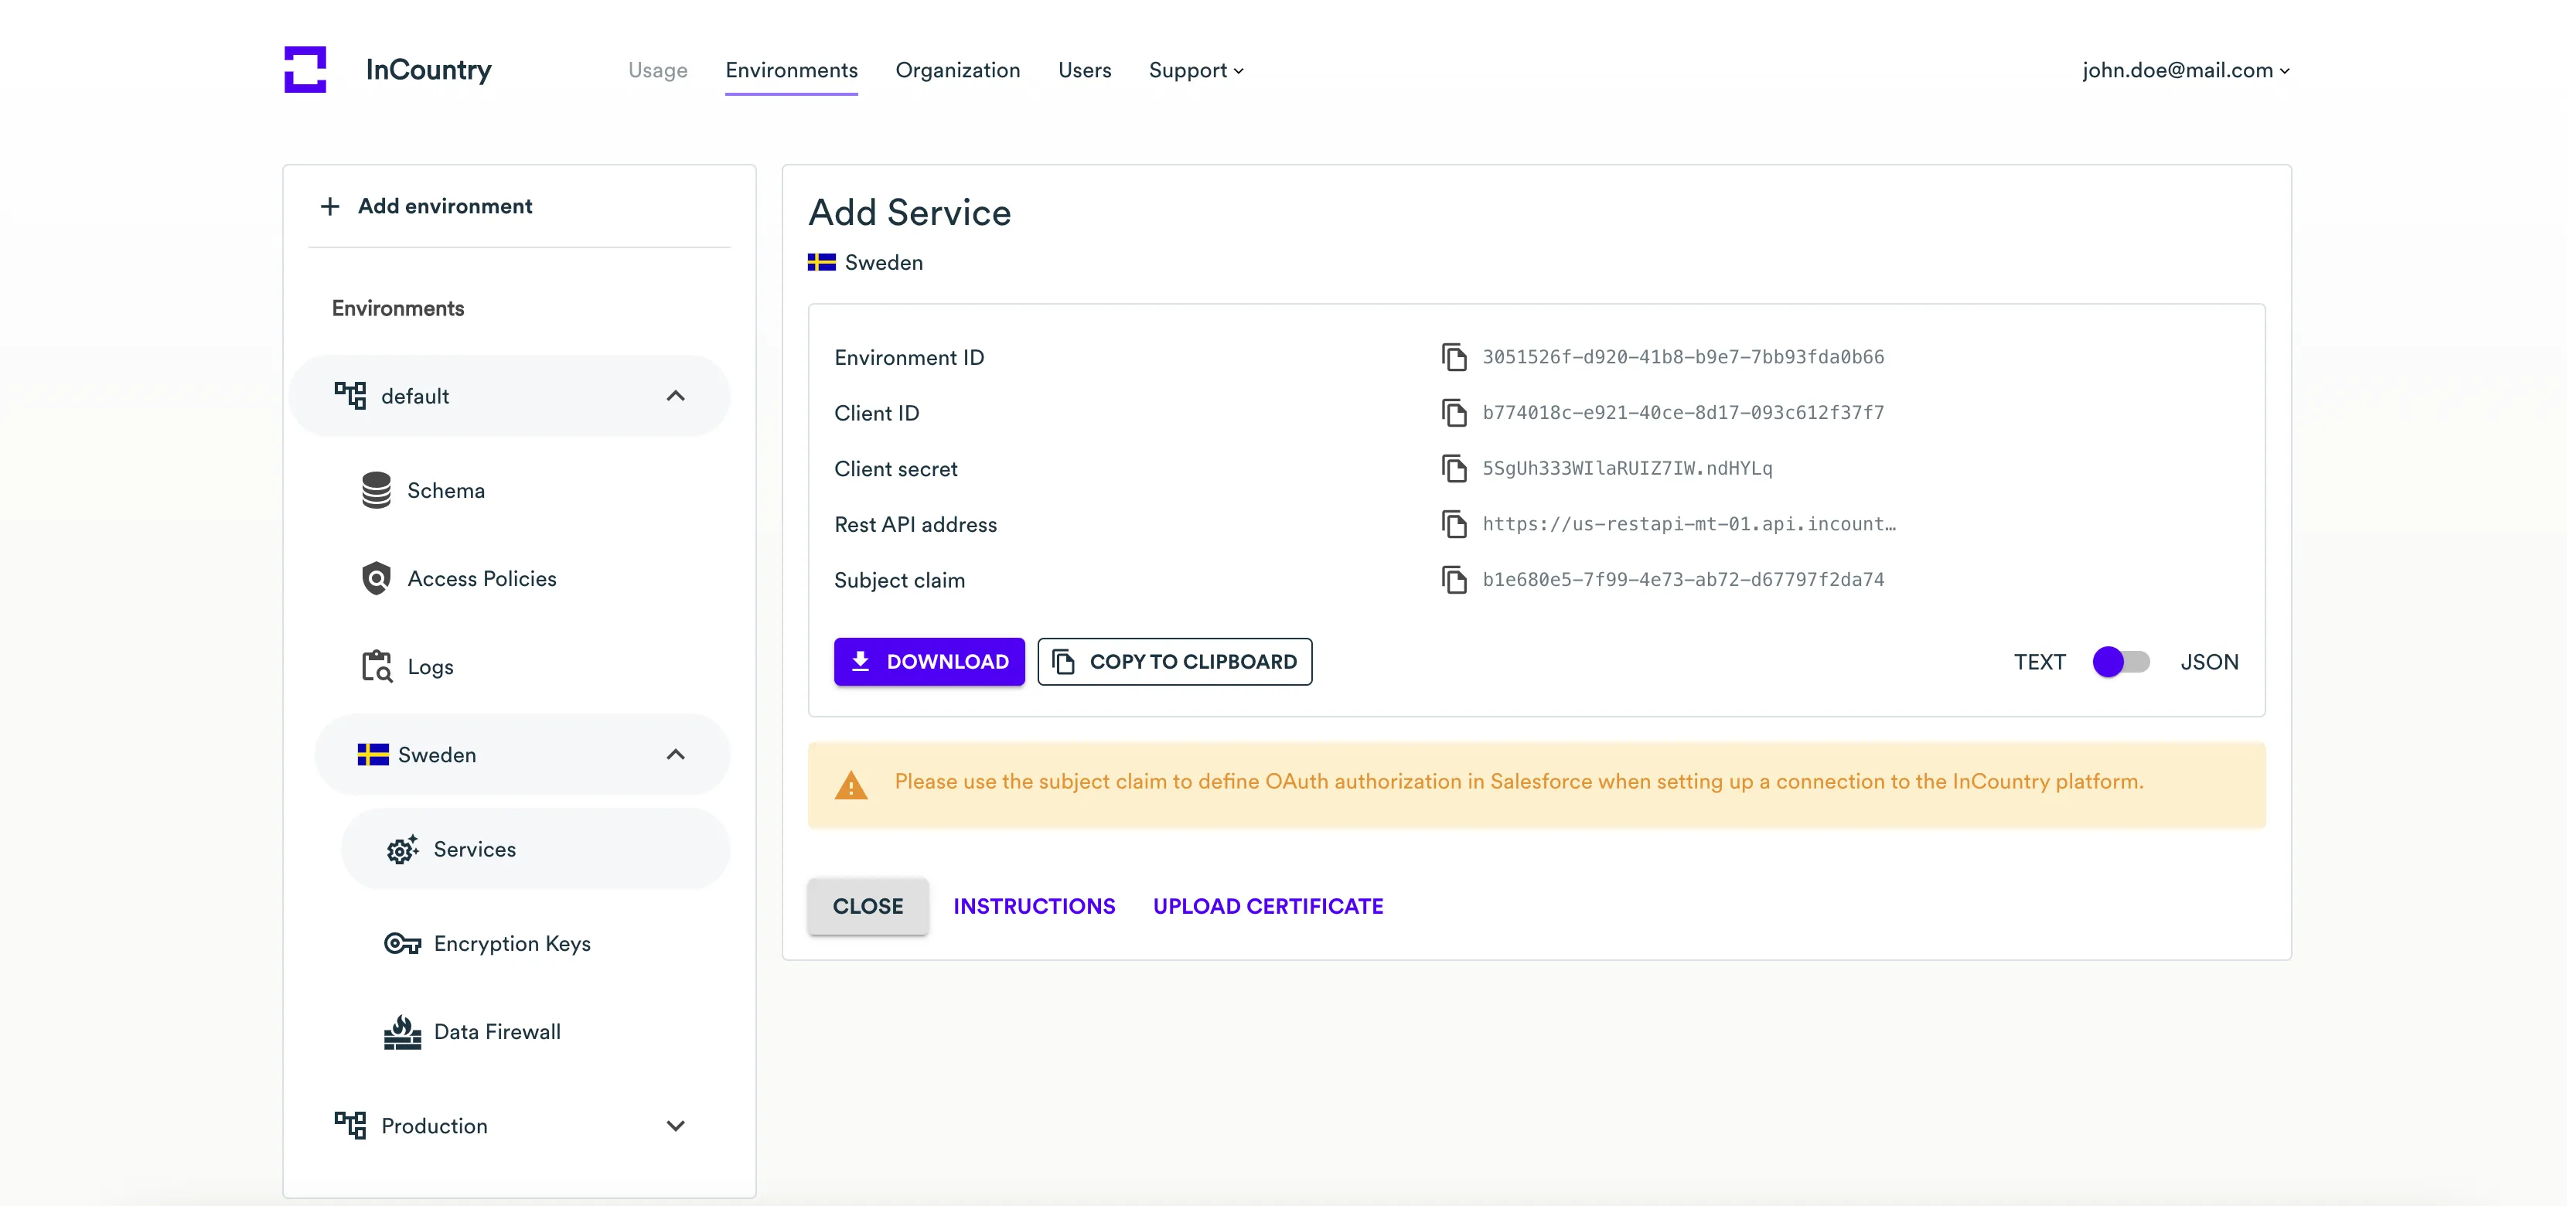This screenshot has width=2567, height=1206.
Task: Open the Support dropdown menu
Action: tap(1195, 70)
